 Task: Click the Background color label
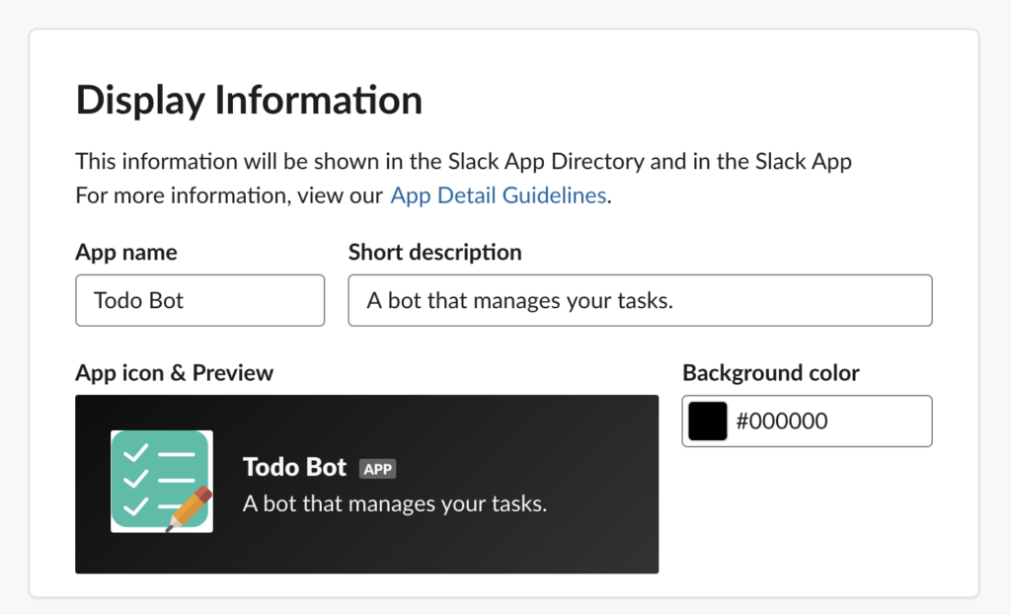pyautogui.click(x=770, y=372)
